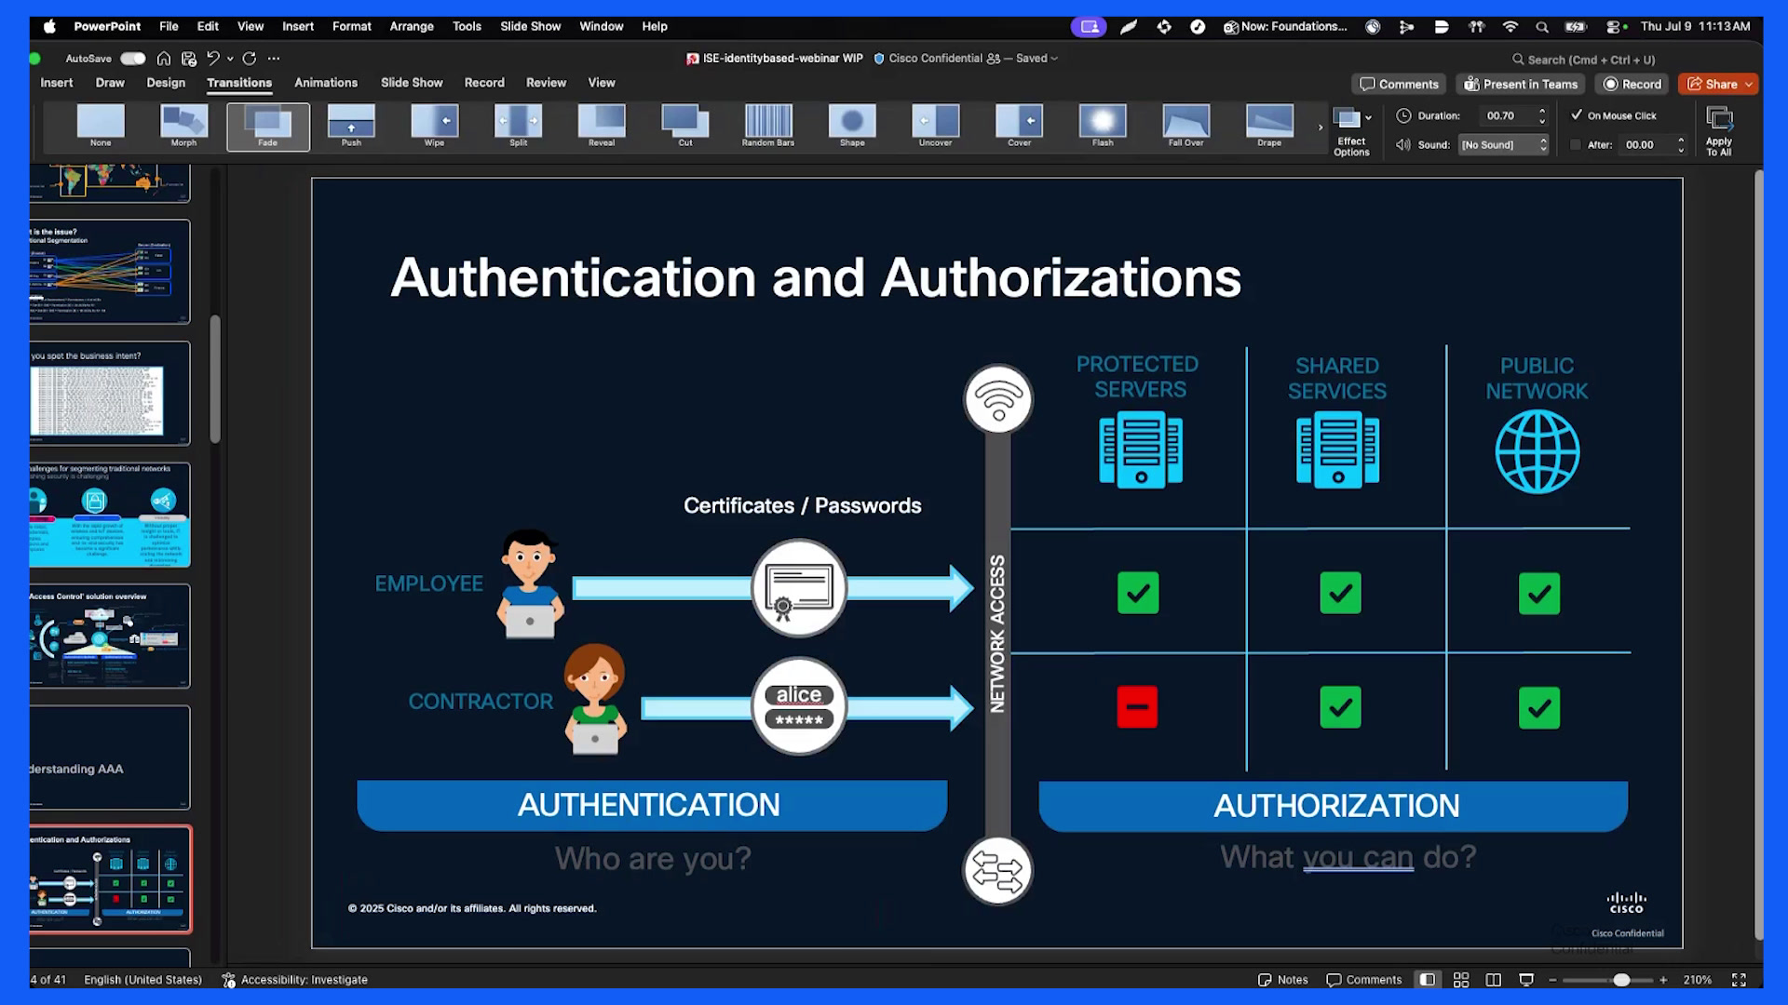Image resolution: width=1788 pixels, height=1005 pixels.
Task: Toggle Normal view in status bar
Action: point(1427,980)
